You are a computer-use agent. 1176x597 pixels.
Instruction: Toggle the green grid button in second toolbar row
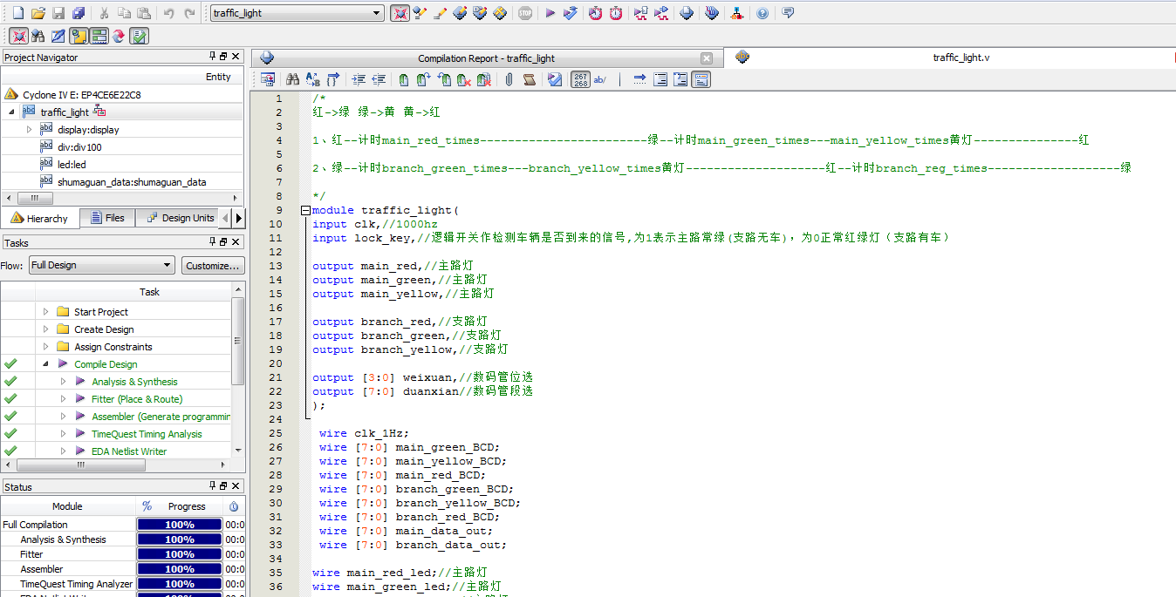pyautogui.click(x=99, y=36)
